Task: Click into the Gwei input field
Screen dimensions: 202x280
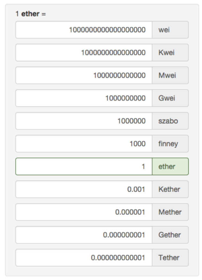Action: (84, 98)
